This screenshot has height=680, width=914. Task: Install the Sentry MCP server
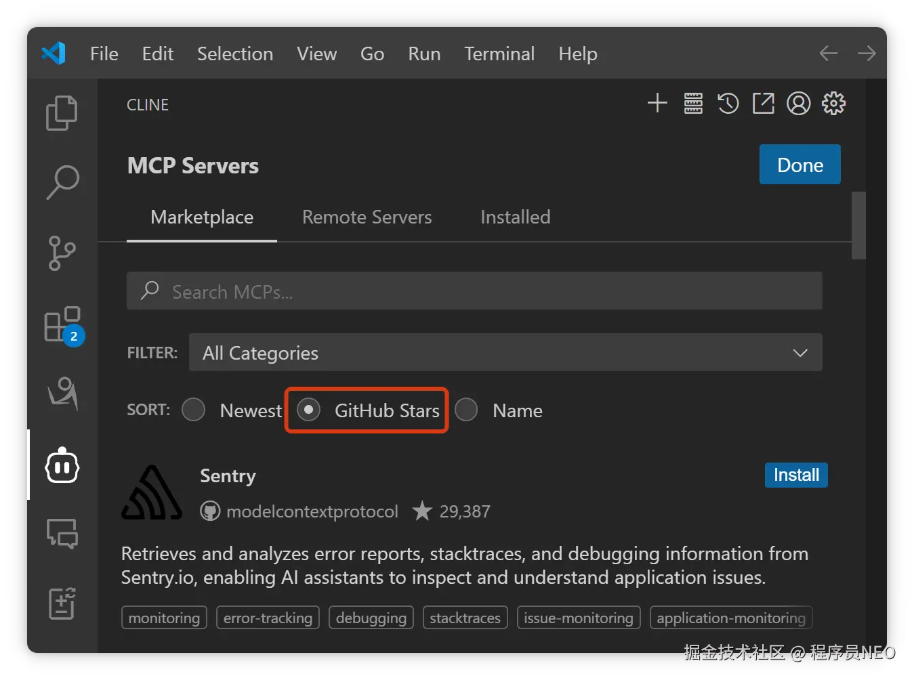(796, 475)
